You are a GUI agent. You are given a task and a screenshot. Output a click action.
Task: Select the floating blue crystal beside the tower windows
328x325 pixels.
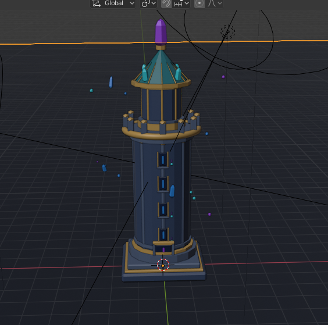(x=172, y=191)
